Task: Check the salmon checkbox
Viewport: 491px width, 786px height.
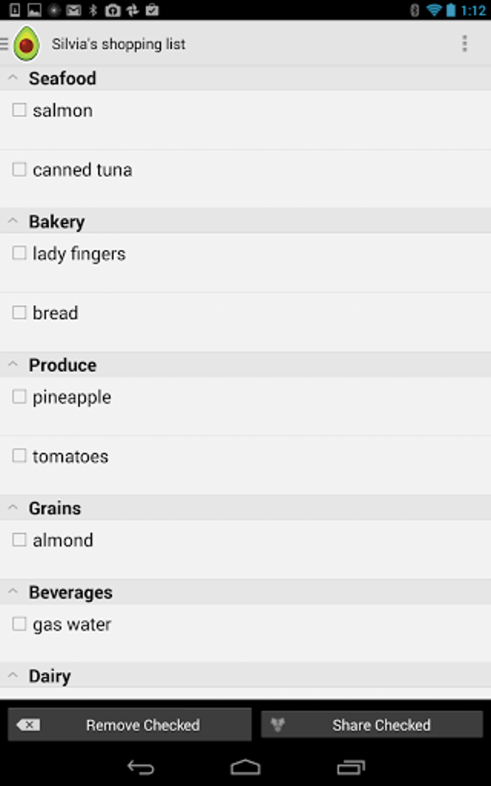Action: [x=18, y=109]
